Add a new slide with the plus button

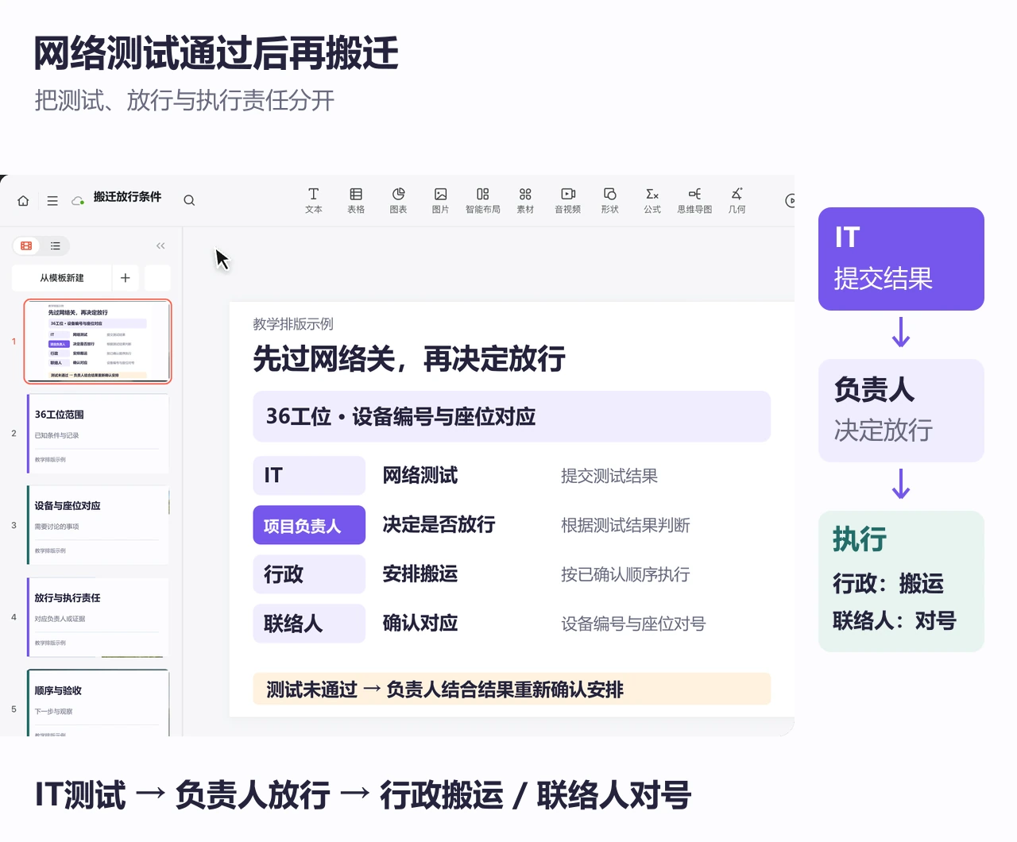126,278
